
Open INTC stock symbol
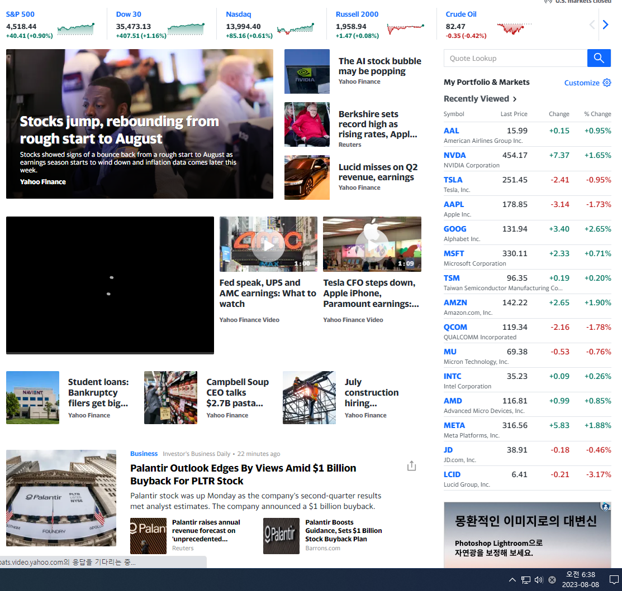click(452, 376)
